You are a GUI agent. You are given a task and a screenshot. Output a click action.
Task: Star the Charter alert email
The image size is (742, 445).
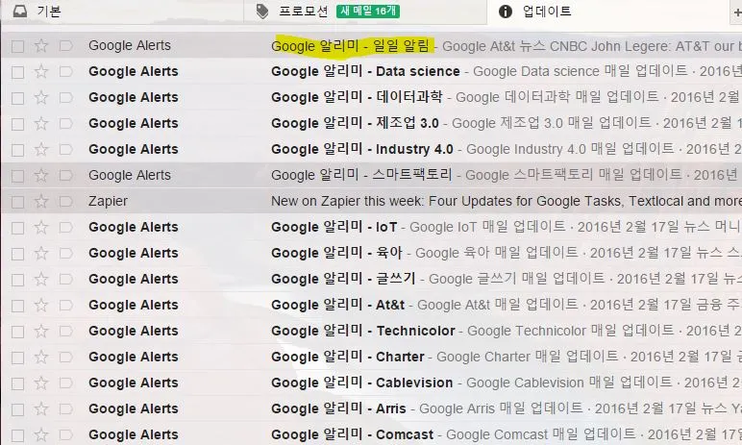point(41,357)
